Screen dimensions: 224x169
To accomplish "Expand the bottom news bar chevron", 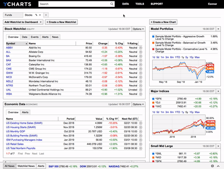I will tap(218, 166).
